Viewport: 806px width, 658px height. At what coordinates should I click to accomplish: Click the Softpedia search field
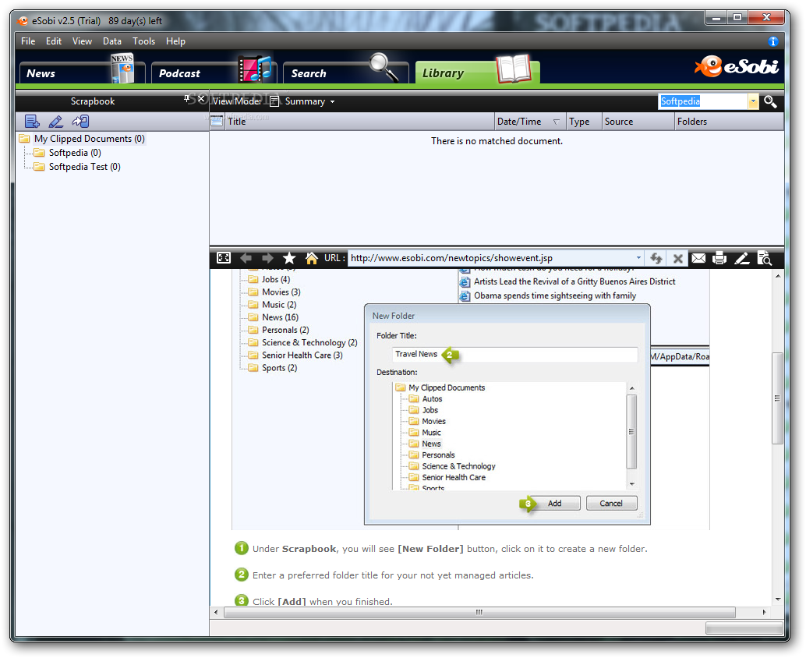(702, 101)
